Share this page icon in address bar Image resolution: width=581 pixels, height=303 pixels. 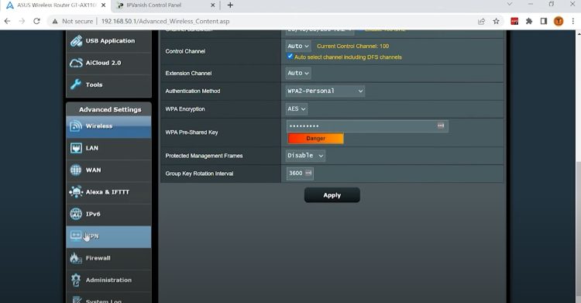pyautogui.click(x=481, y=21)
